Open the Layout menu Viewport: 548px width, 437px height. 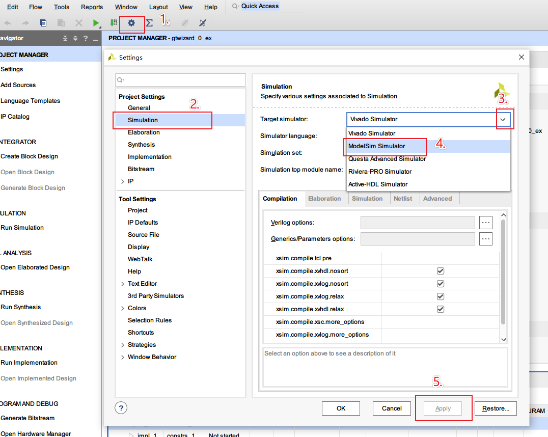(x=158, y=7)
